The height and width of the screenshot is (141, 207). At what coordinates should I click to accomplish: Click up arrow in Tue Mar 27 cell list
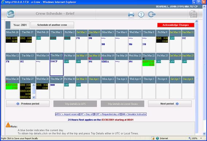(x=34, y=85)
